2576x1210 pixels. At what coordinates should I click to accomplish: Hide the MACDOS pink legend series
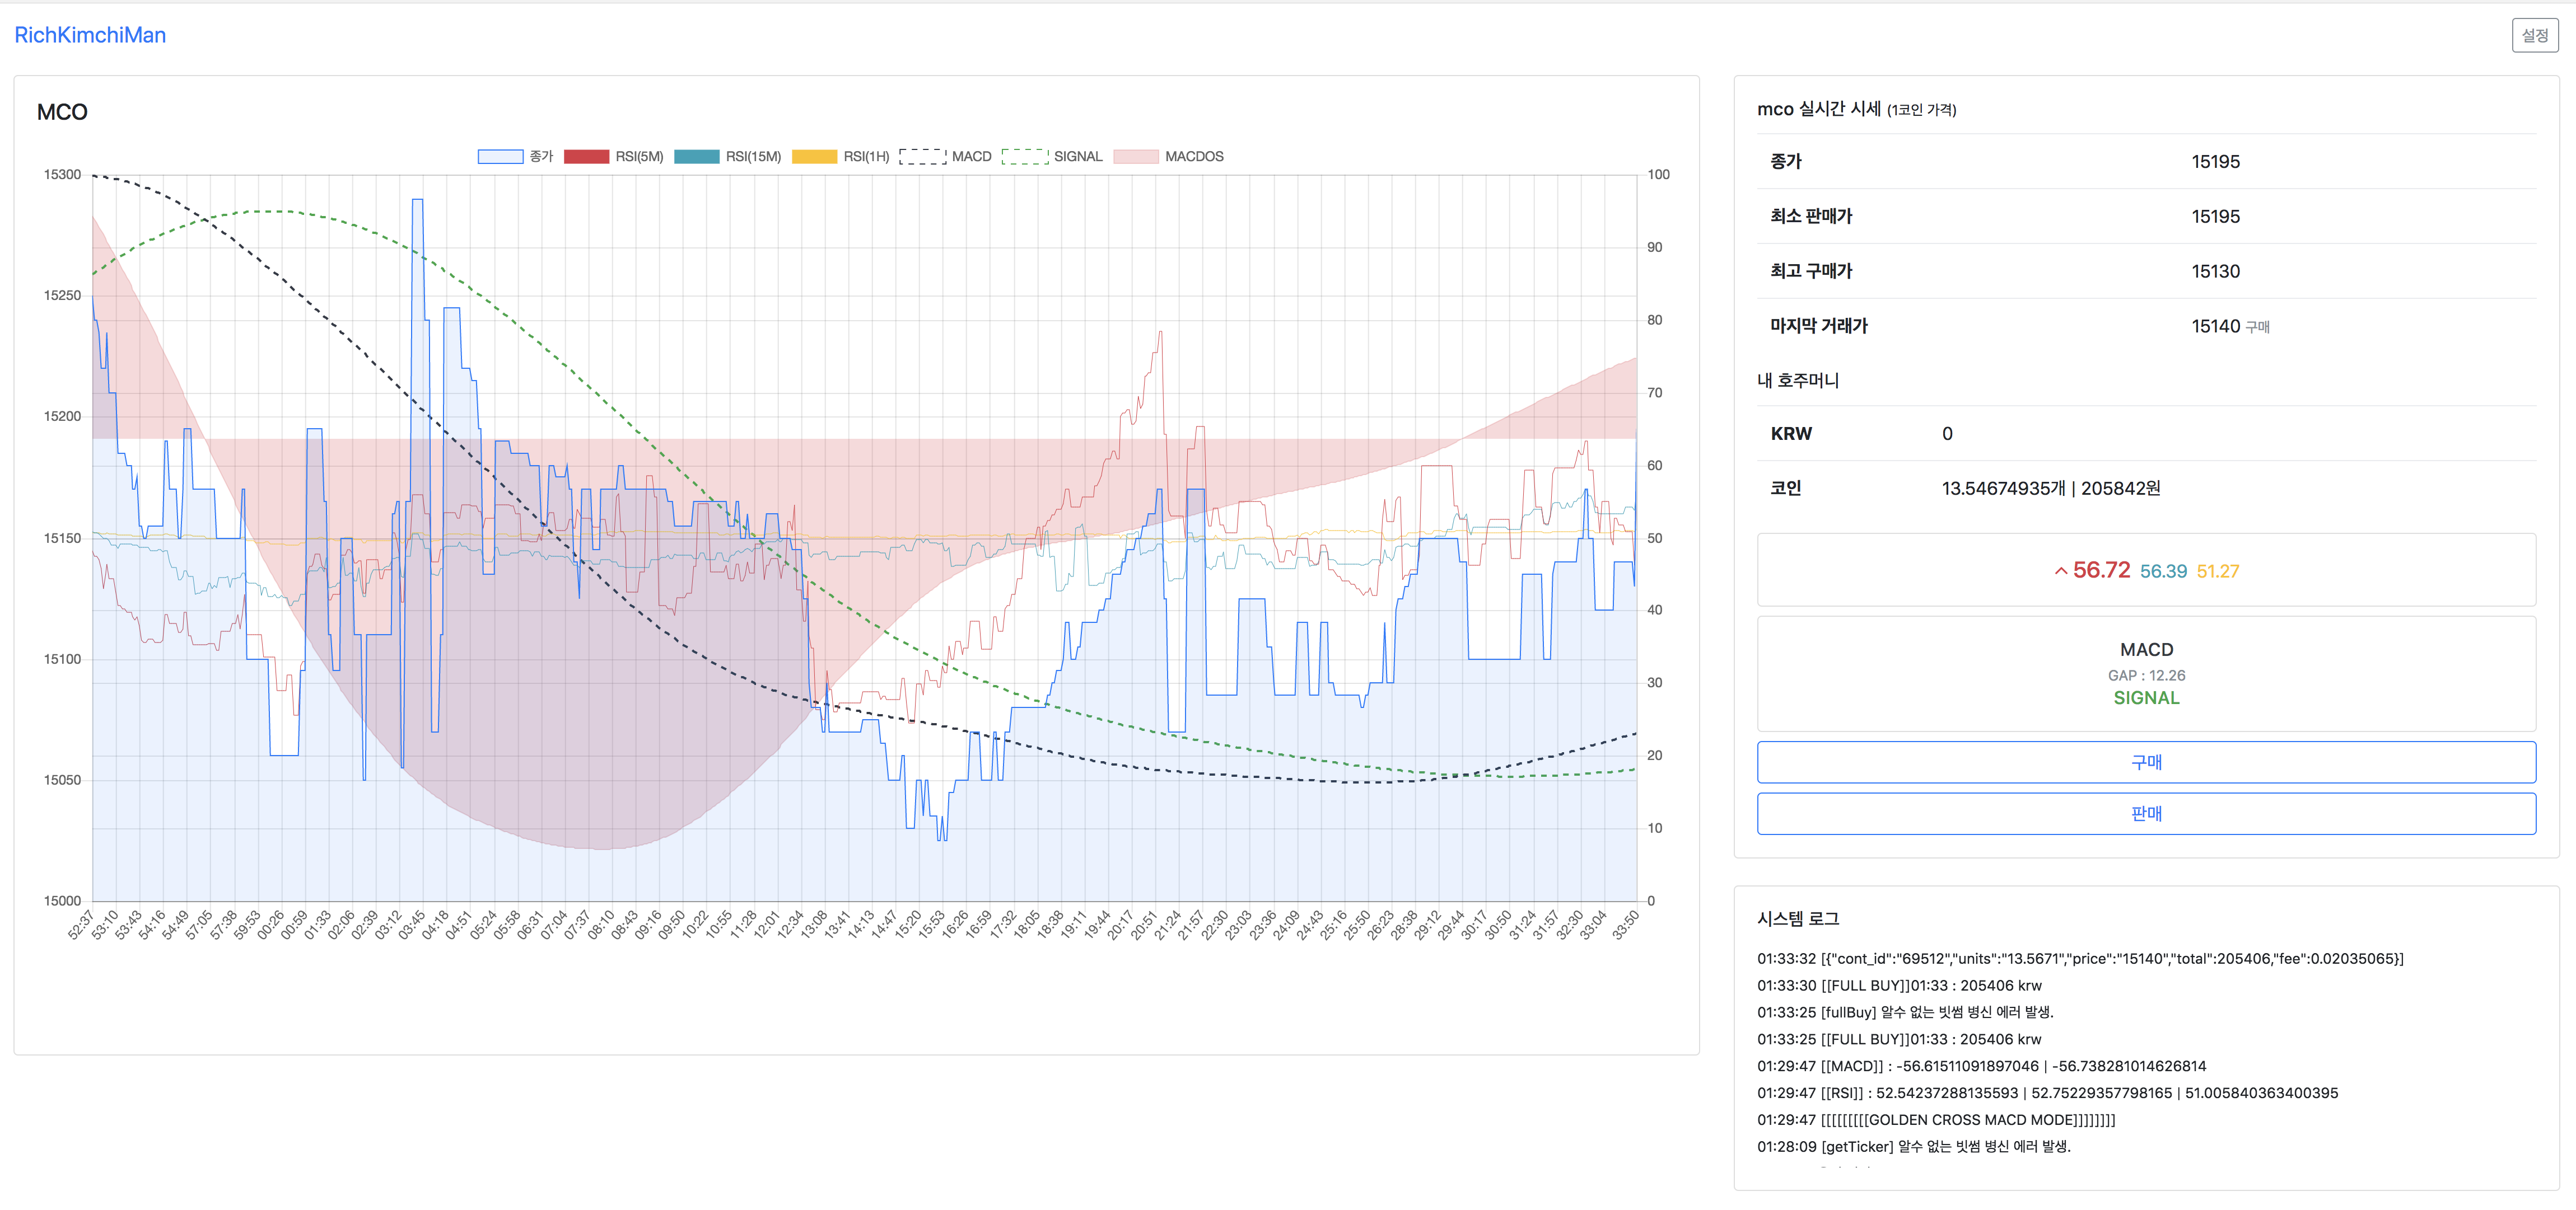pos(1168,157)
